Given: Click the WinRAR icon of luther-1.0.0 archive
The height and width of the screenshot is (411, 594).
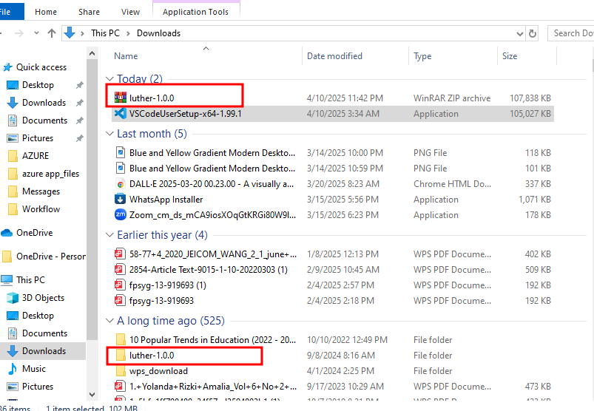Looking at the screenshot, I should tap(121, 98).
